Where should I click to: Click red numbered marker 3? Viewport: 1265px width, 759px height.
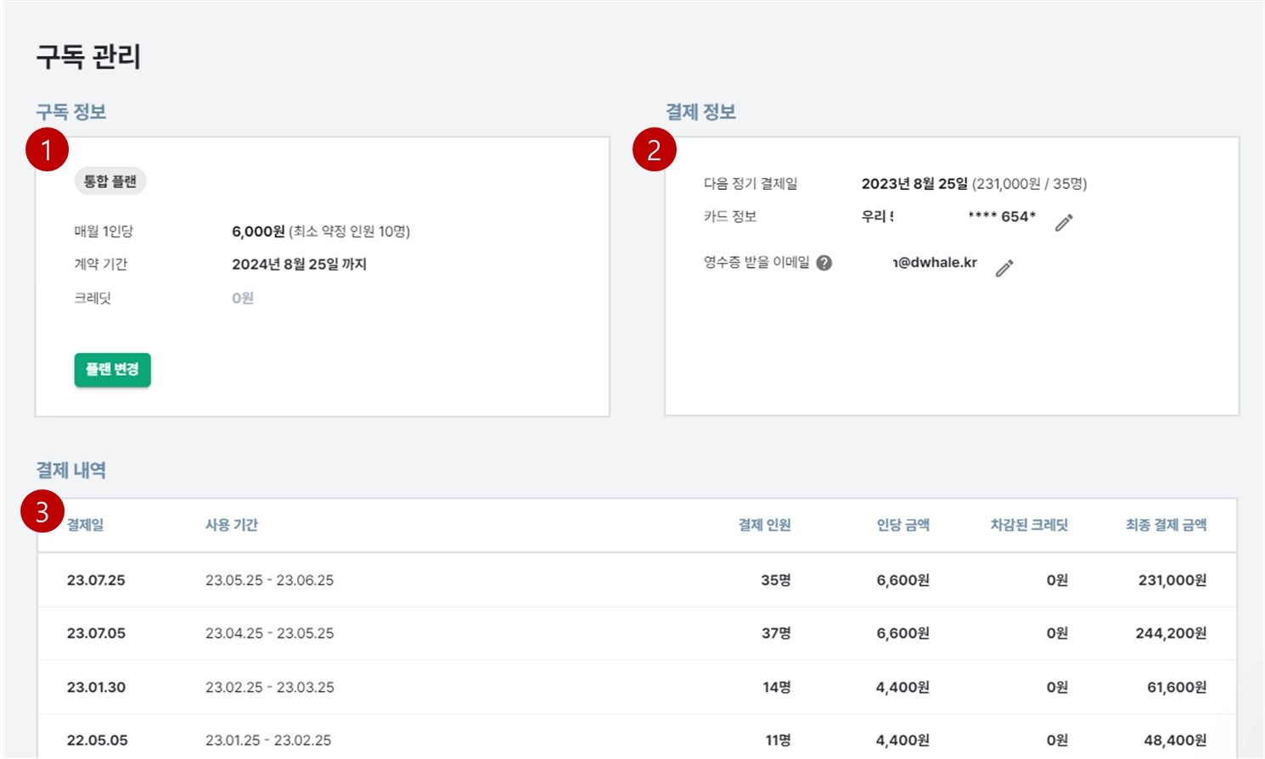coord(42,511)
